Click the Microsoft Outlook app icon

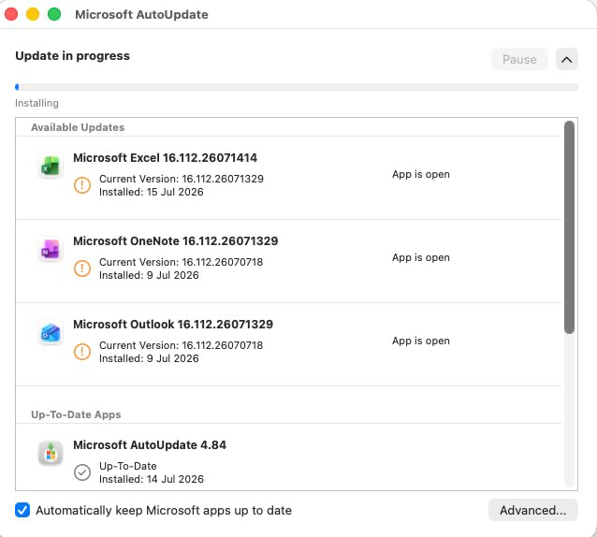point(51,333)
